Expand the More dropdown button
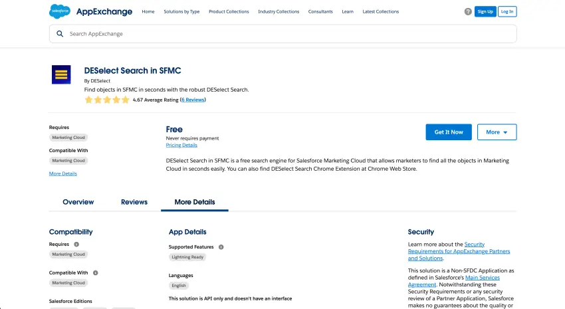 pyautogui.click(x=497, y=132)
